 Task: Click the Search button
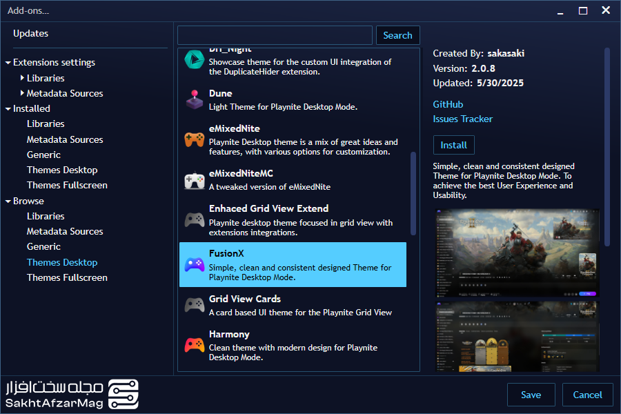[397, 35]
